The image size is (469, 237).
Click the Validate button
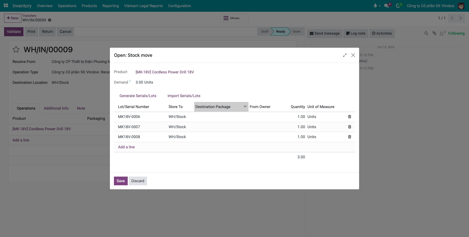point(14,32)
